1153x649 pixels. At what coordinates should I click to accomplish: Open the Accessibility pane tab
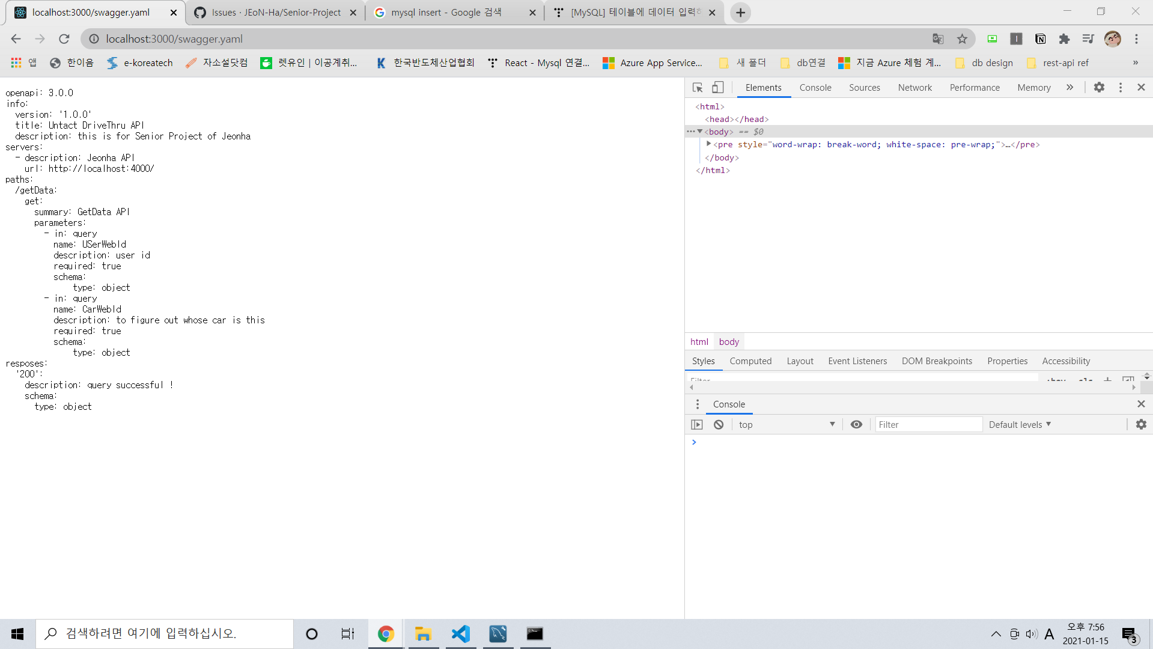[x=1066, y=361]
